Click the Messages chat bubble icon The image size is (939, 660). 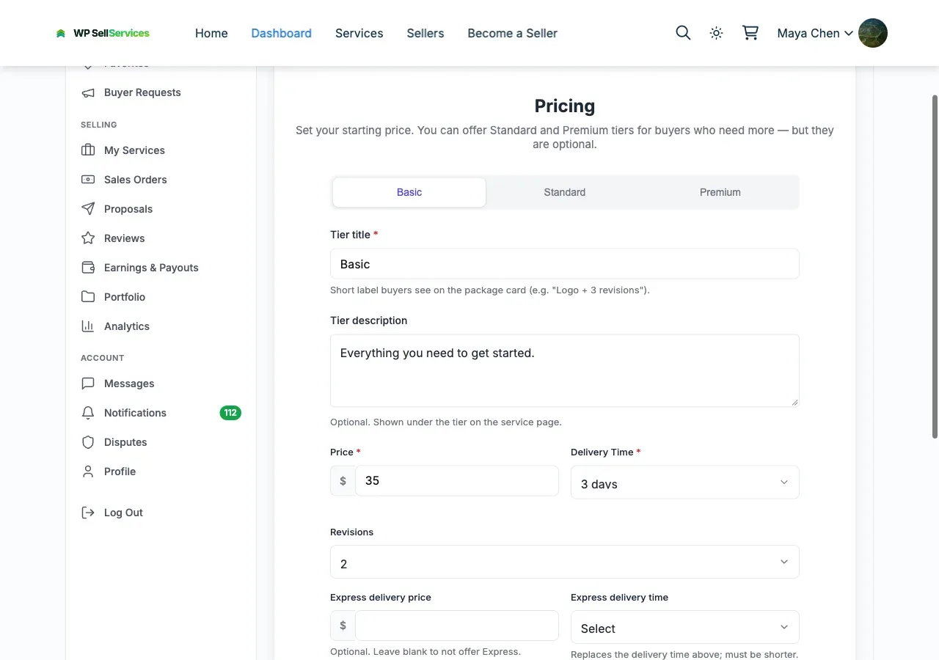88,384
